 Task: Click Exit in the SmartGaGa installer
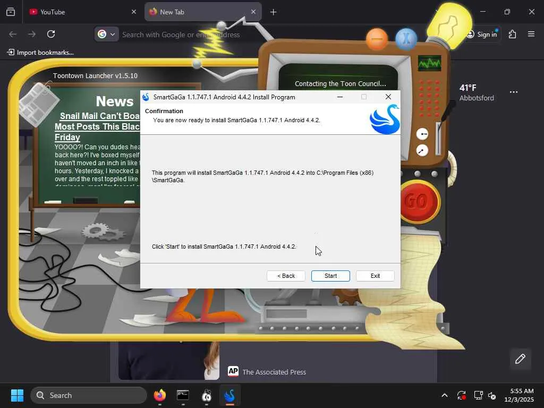coord(375,276)
